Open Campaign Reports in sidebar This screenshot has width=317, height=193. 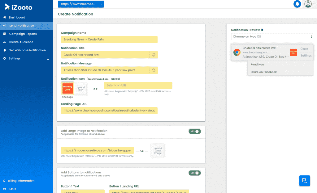pyautogui.click(x=23, y=34)
